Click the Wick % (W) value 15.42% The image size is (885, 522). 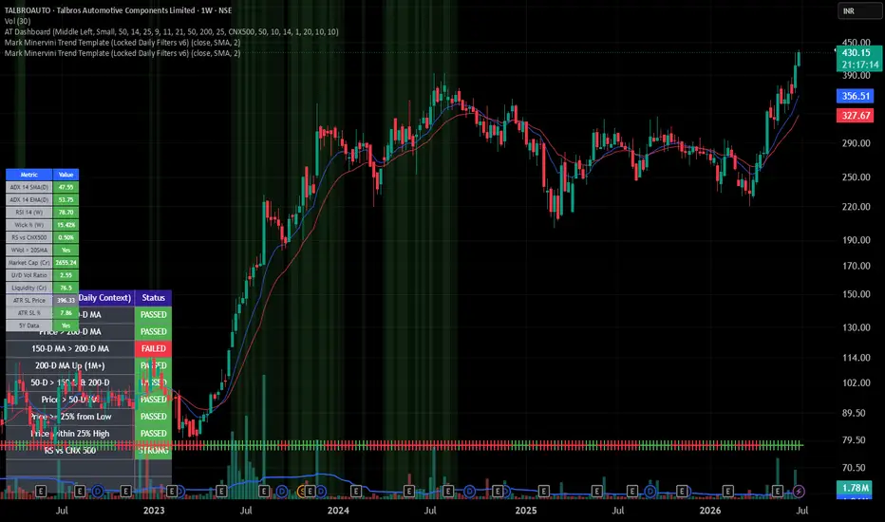(66, 225)
